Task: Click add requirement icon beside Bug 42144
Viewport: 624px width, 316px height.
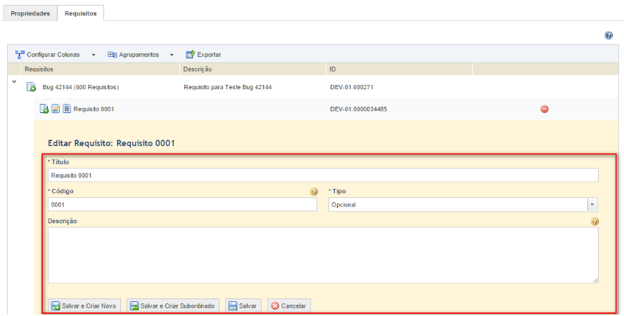Action: tap(31, 86)
